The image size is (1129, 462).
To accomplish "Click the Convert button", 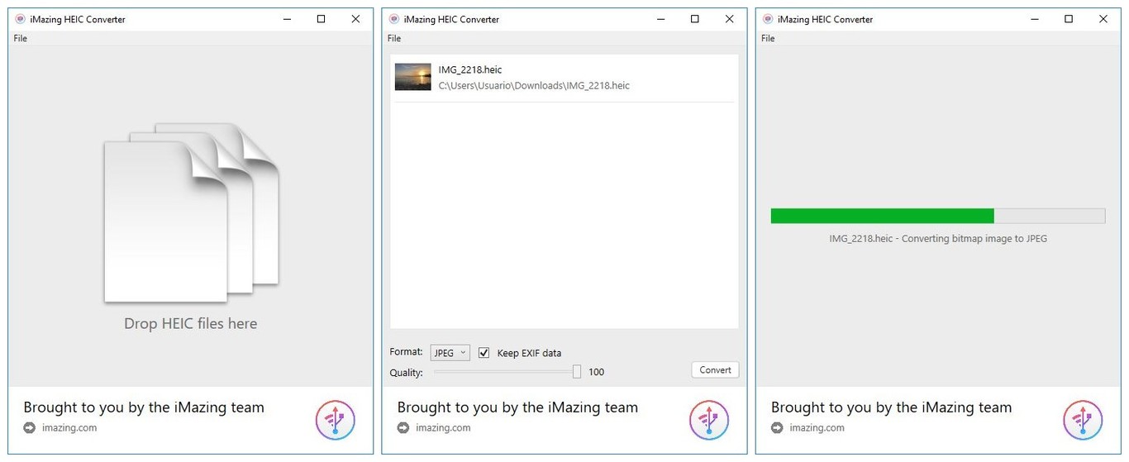I will [715, 370].
